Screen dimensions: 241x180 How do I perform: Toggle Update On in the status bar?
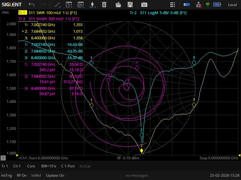coord(55,175)
